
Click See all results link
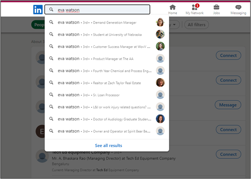click(108, 145)
